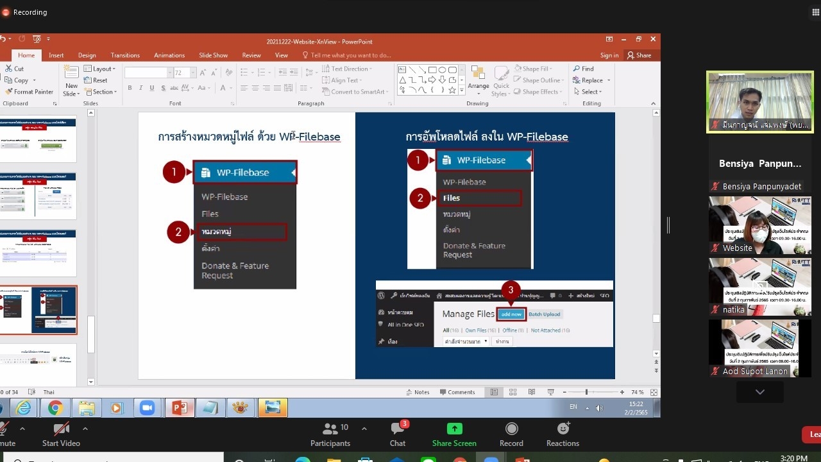Click the Arrange button
The width and height of the screenshot is (821, 462).
pyautogui.click(x=478, y=80)
